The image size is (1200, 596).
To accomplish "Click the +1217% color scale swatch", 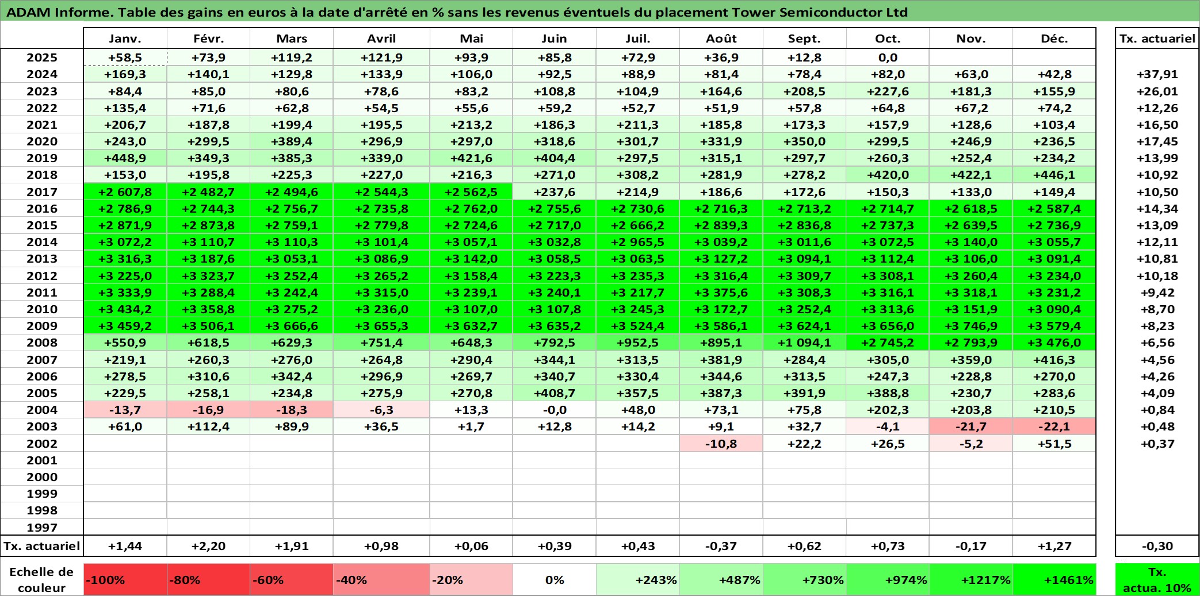I will [971, 579].
